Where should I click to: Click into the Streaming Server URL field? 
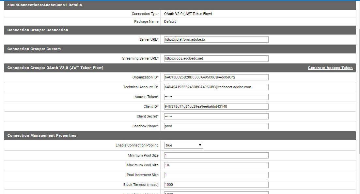(216, 58)
